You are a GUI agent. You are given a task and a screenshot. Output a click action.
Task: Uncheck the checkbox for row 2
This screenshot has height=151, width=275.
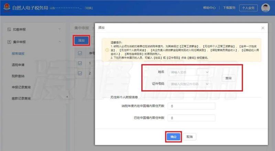coord(80,73)
